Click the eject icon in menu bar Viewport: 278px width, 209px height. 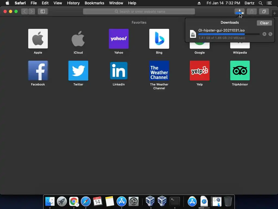click(199, 3)
